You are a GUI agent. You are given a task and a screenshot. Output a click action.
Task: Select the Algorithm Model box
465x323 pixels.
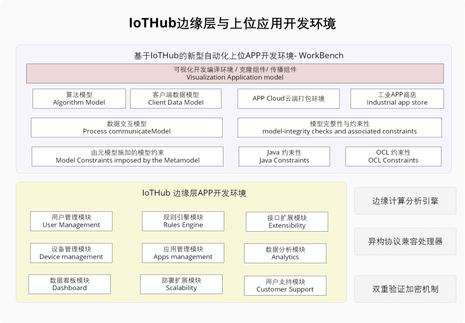point(79,99)
